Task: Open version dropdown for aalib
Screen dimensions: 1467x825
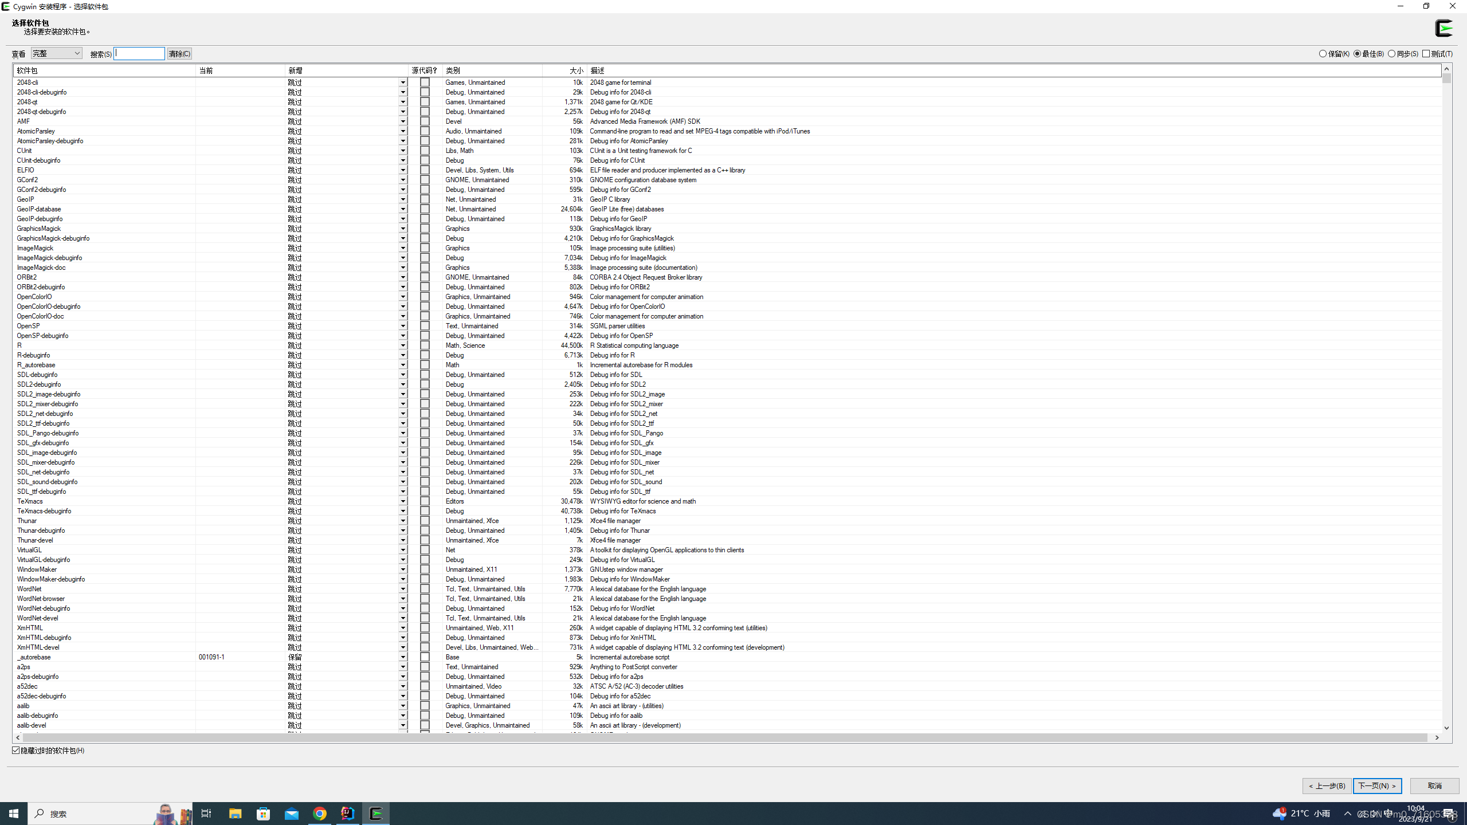Action: [403, 706]
